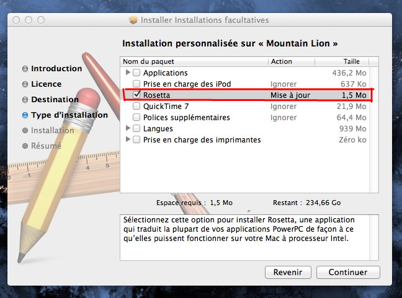Select Prise en charge des imprimantes label
Image resolution: width=402 pixels, height=298 pixels.
pos(202,140)
